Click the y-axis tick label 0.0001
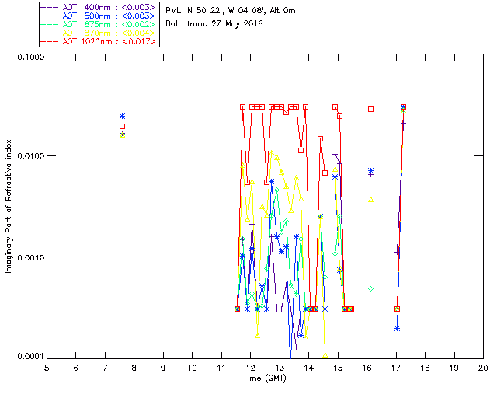This screenshot has height=398, width=497. pos(30,356)
